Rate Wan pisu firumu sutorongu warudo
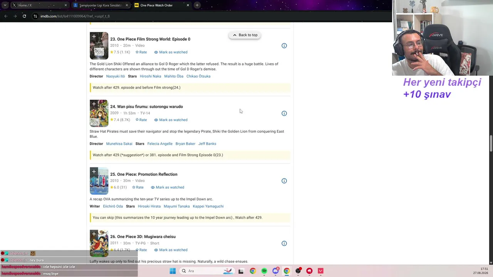Viewport: 493px width, 277px height. click(x=141, y=120)
